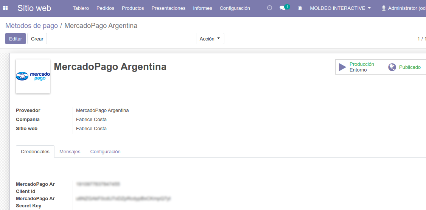Open the Acción dropdown

point(210,39)
